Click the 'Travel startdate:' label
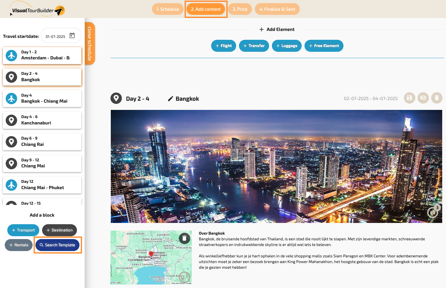446x288 pixels. (21, 36)
